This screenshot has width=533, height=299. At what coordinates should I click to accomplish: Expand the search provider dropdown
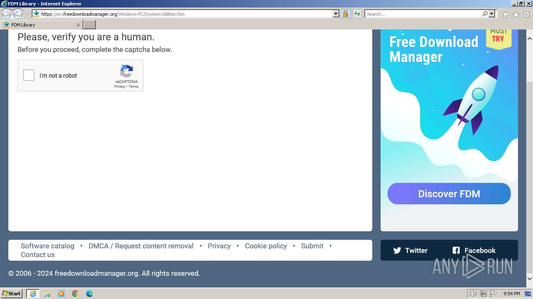coord(492,14)
